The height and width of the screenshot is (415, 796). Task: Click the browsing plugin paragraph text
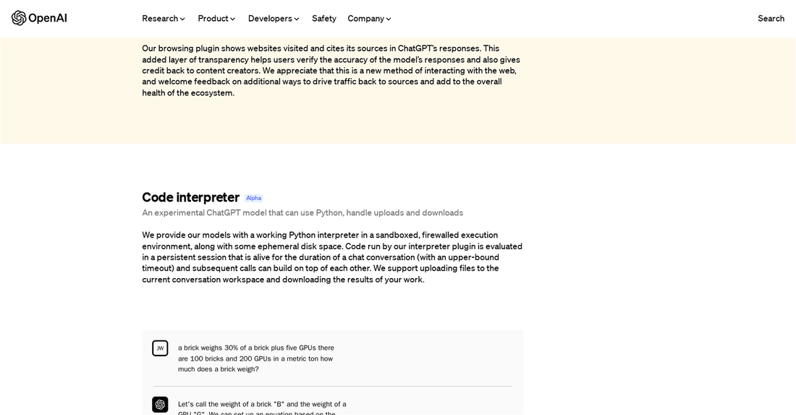[331, 70]
